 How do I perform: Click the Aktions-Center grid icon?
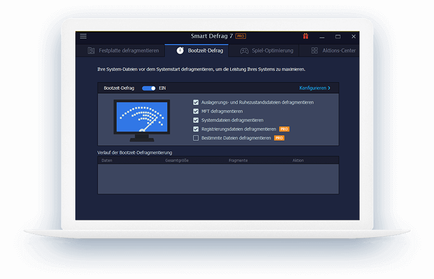315,51
